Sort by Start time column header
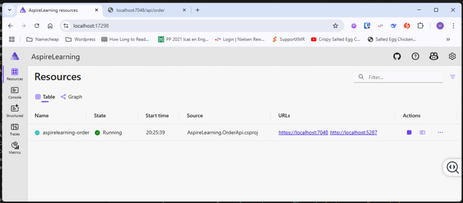The image size is (463, 203). click(x=157, y=115)
